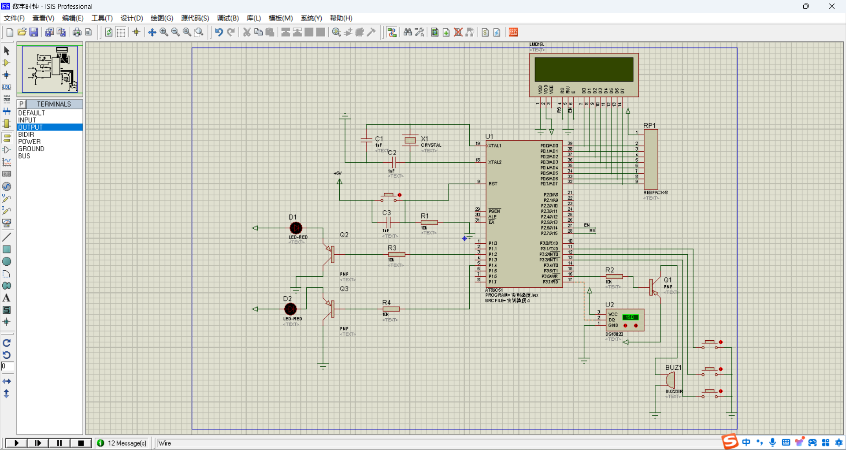846x450 pixels.
Task: Toggle the grid display
Action: (121, 32)
